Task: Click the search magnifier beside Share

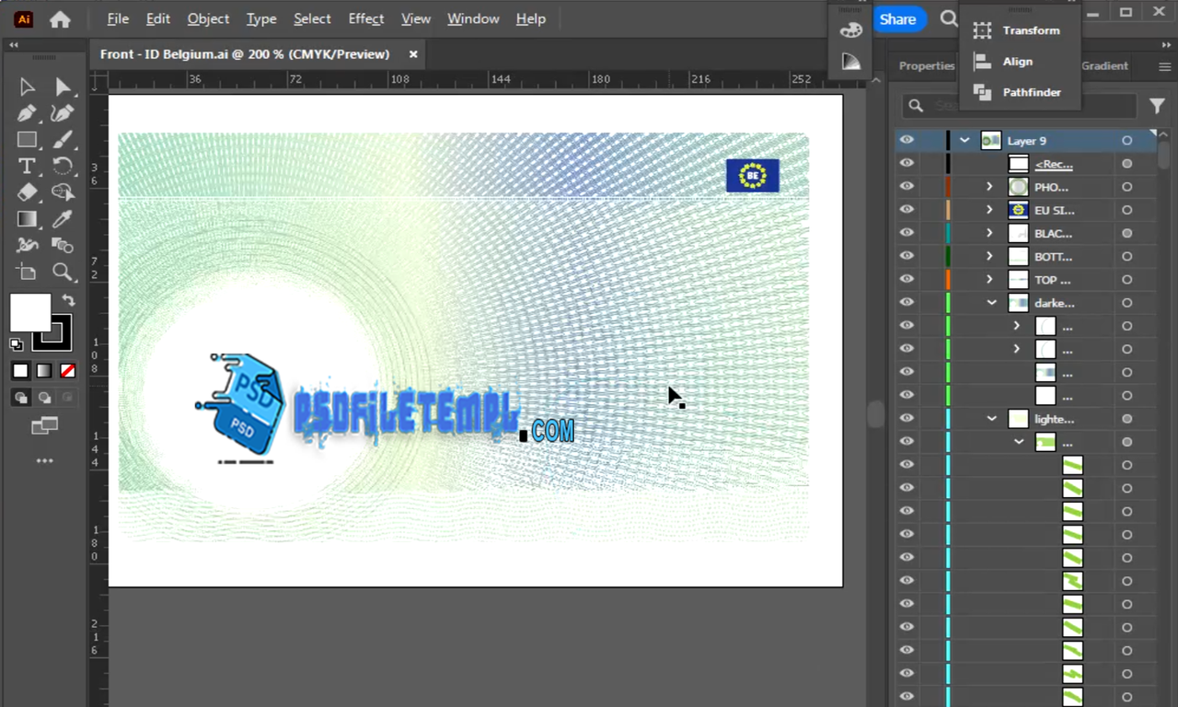Action: click(x=948, y=18)
